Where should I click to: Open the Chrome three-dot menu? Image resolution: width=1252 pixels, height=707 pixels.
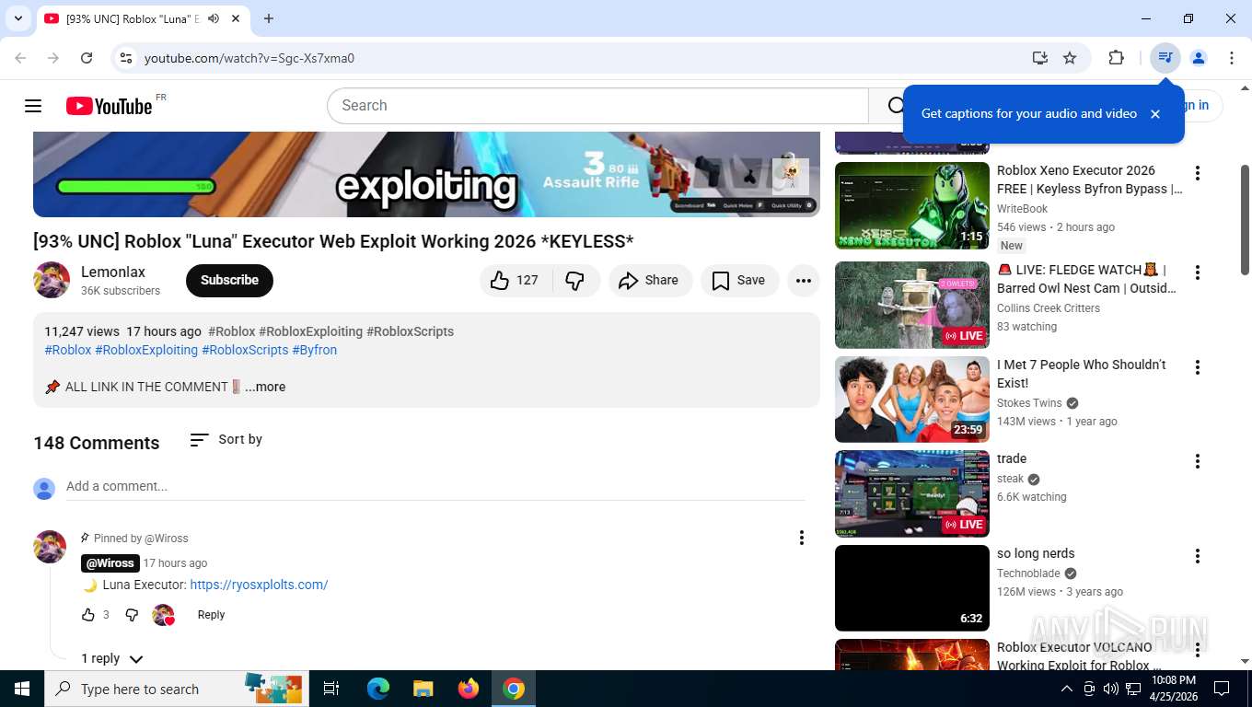point(1232,58)
